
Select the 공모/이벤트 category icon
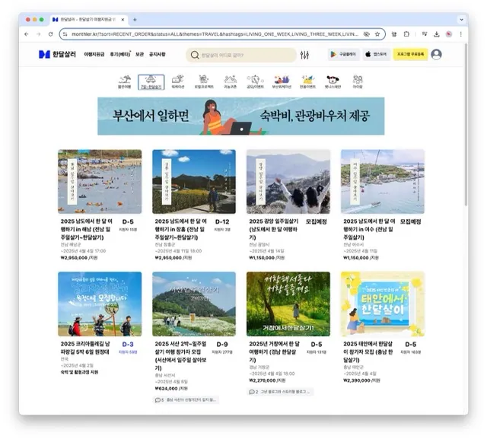[x=255, y=82]
